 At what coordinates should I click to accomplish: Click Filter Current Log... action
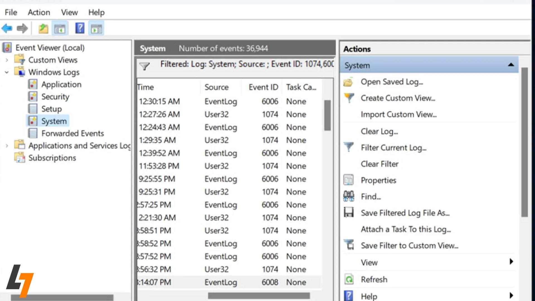pos(393,147)
